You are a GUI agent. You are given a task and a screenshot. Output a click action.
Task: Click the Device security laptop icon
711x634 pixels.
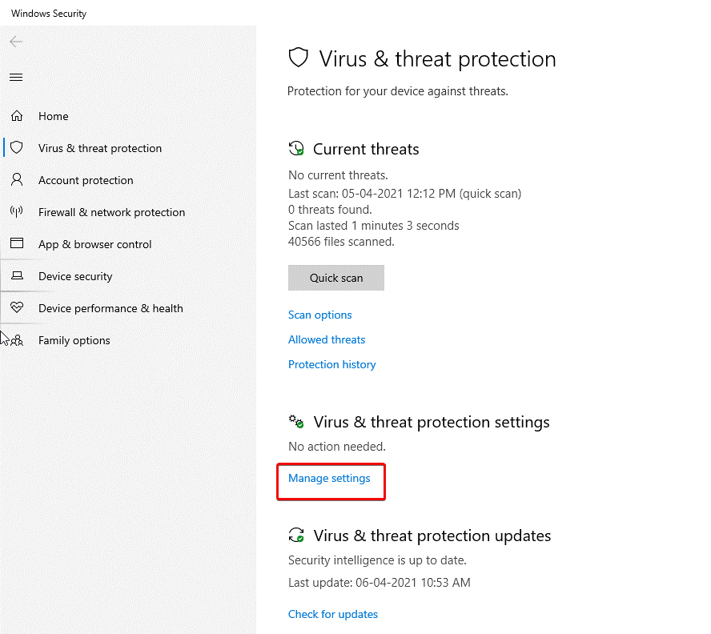[x=17, y=276]
